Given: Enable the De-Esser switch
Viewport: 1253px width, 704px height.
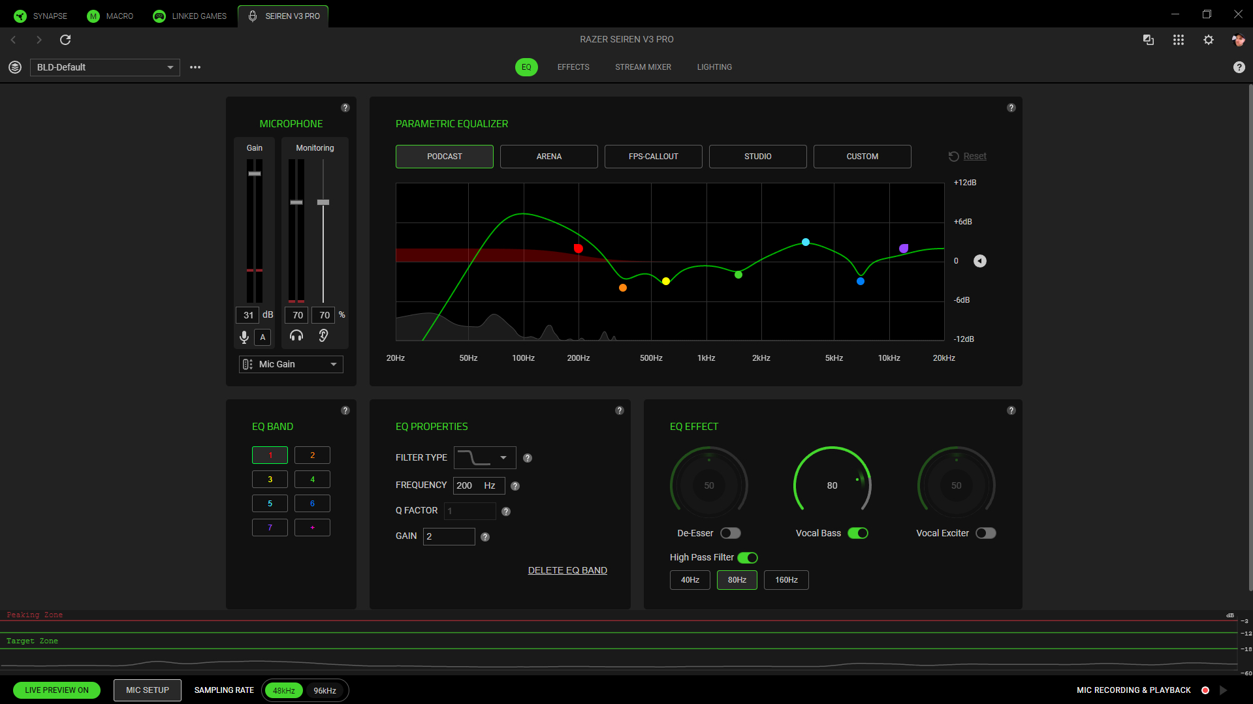Looking at the screenshot, I should pos(731,533).
